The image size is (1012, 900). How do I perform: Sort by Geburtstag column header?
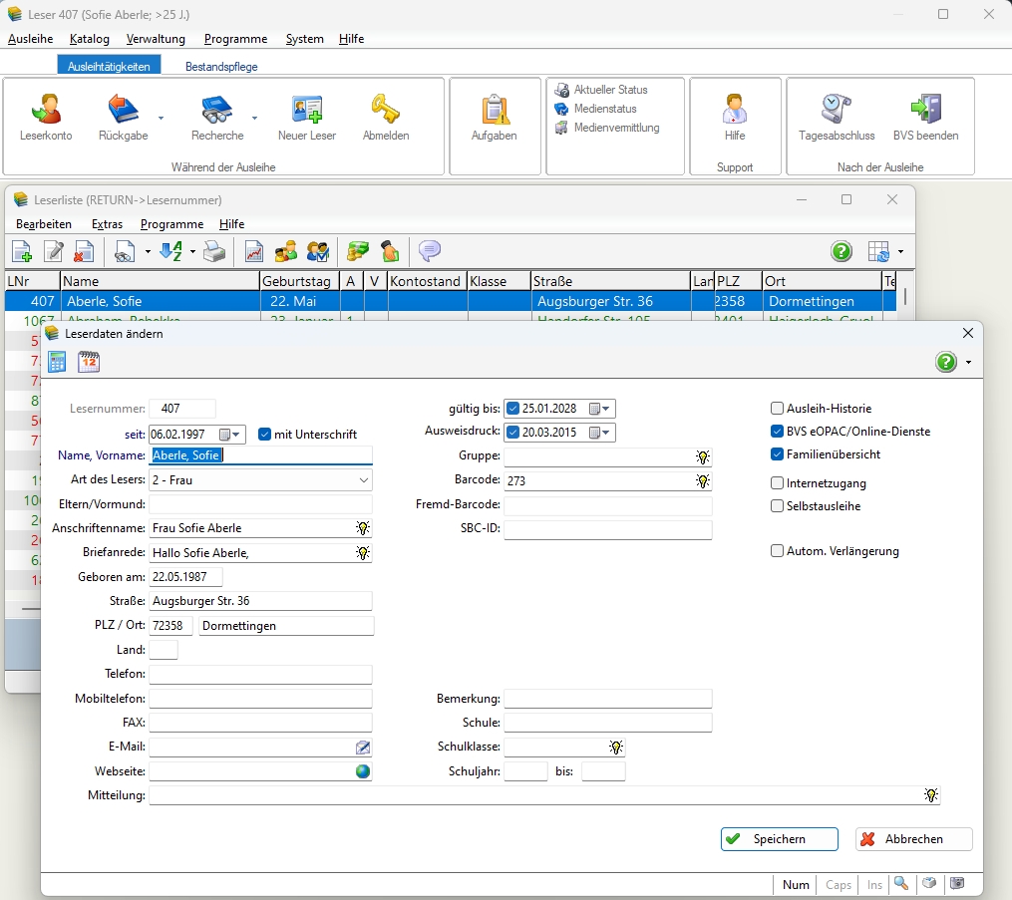tap(299, 281)
